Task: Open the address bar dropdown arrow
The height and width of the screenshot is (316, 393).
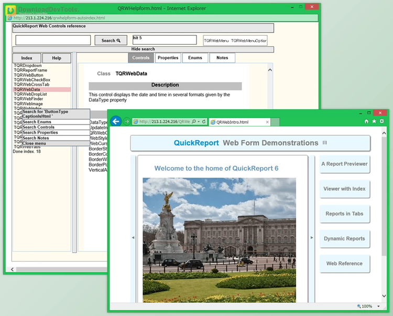Action: 199,122
